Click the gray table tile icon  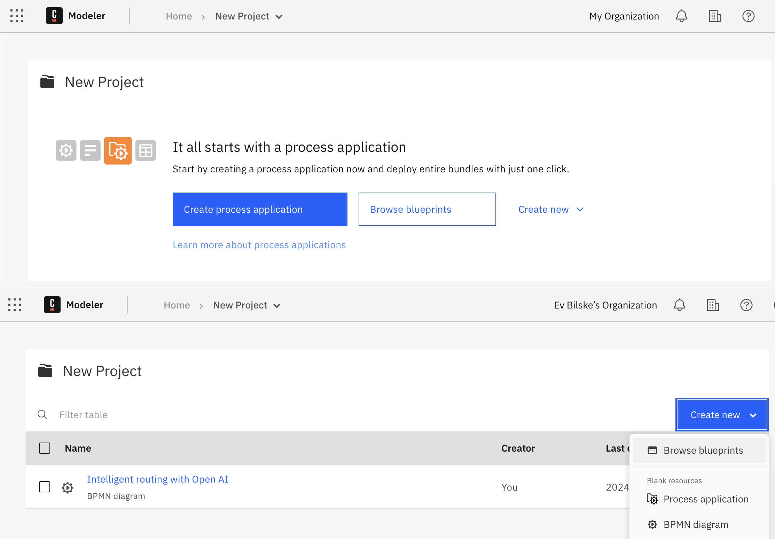click(x=146, y=151)
